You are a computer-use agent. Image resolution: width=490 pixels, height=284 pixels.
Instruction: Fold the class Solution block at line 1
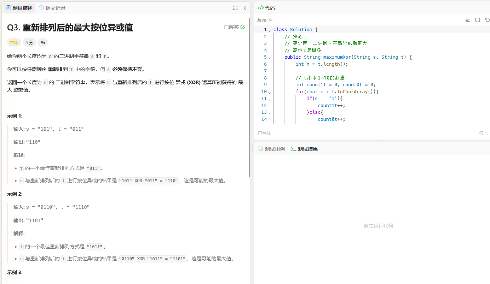coord(270,30)
